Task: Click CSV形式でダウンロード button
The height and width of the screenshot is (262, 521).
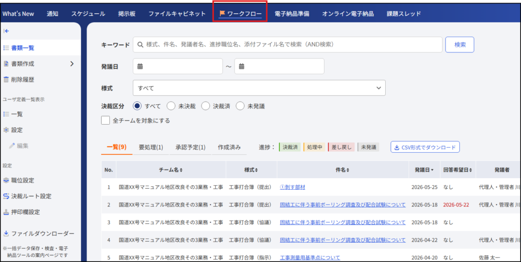Action: [x=425, y=147]
